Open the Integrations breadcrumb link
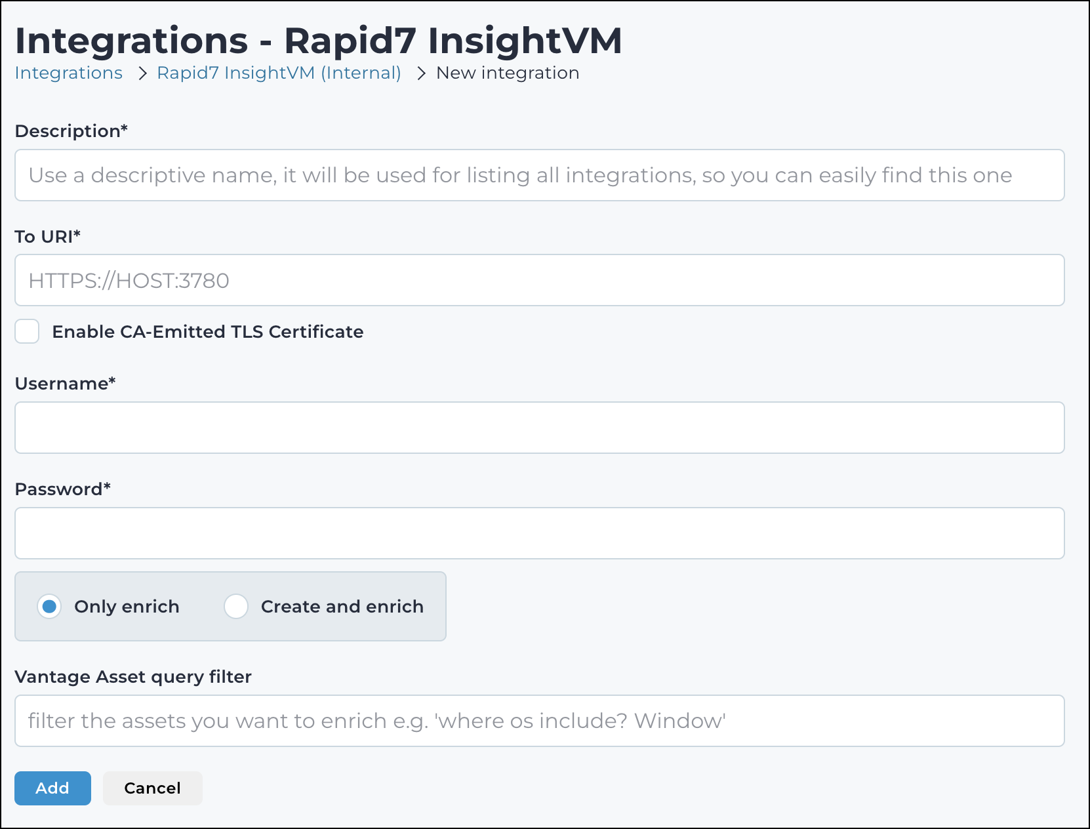This screenshot has height=829, width=1090. click(68, 73)
